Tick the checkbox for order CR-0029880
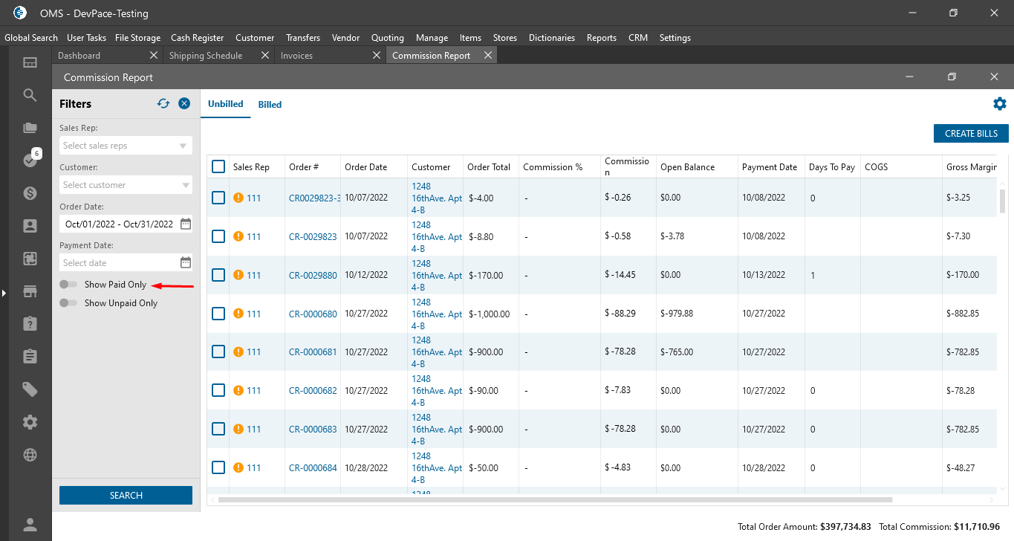Image resolution: width=1014 pixels, height=541 pixels. click(218, 275)
